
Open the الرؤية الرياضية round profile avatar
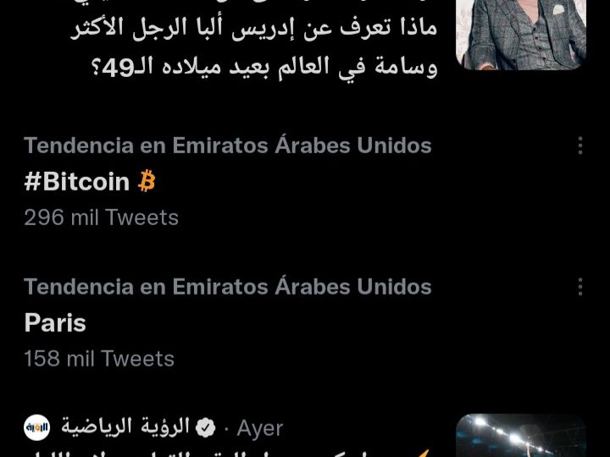pos(37,427)
